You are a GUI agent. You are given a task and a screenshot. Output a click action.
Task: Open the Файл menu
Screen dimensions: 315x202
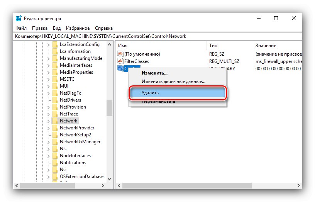pyautogui.click(x=21, y=28)
